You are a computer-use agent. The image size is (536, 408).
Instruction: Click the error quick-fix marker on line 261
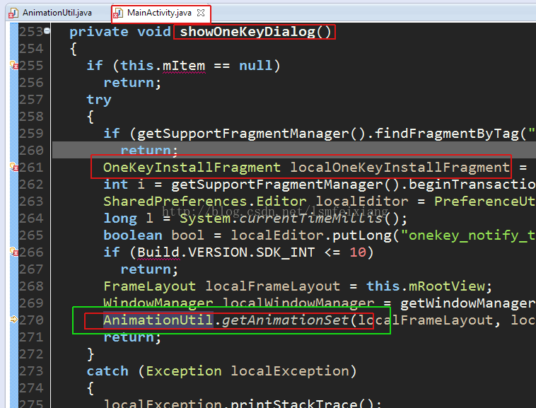pyautogui.click(x=14, y=167)
